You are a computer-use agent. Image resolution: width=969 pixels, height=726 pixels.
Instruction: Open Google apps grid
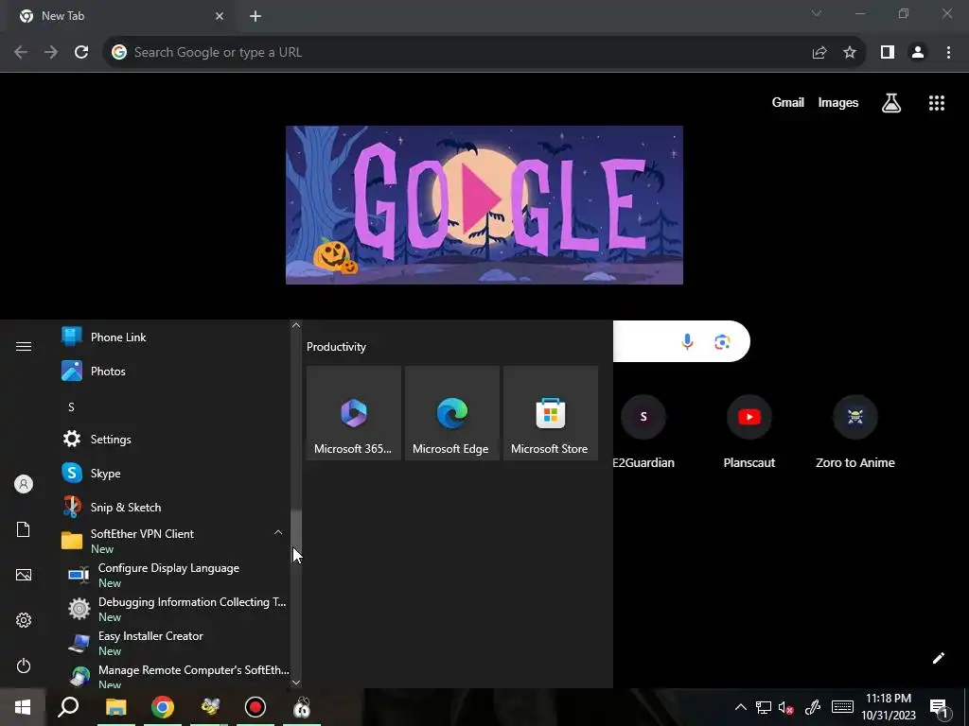937,103
